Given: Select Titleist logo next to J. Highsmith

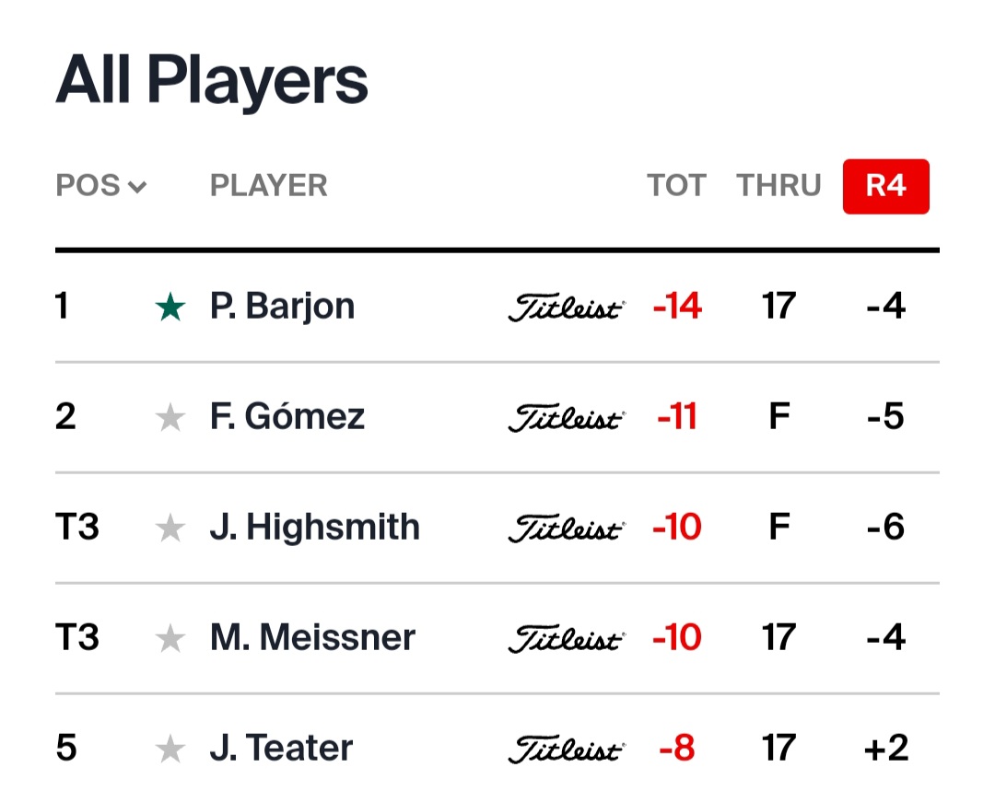Looking at the screenshot, I should (567, 529).
